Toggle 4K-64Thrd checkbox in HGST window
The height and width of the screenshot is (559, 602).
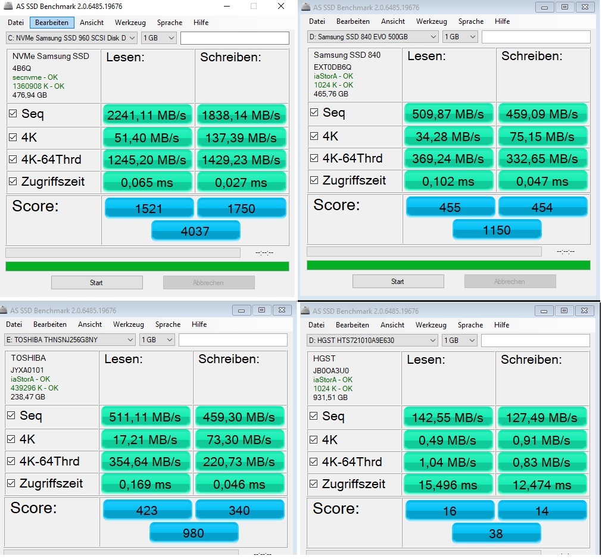(x=314, y=461)
